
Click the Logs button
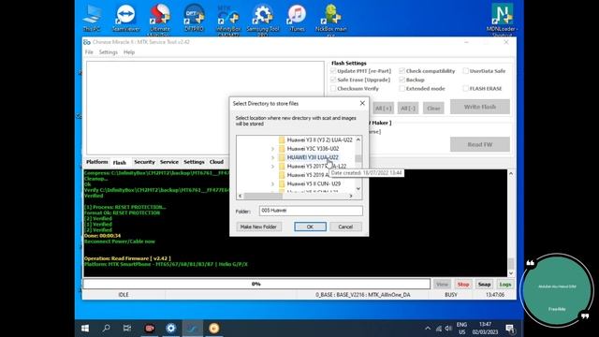coord(505,285)
